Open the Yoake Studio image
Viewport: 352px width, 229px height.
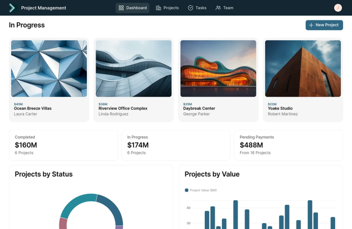pyautogui.click(x=303, y=69)
